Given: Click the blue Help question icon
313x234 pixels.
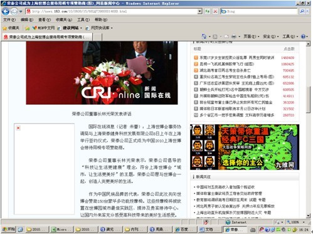Looking at the screenshot, I should 303,36.
